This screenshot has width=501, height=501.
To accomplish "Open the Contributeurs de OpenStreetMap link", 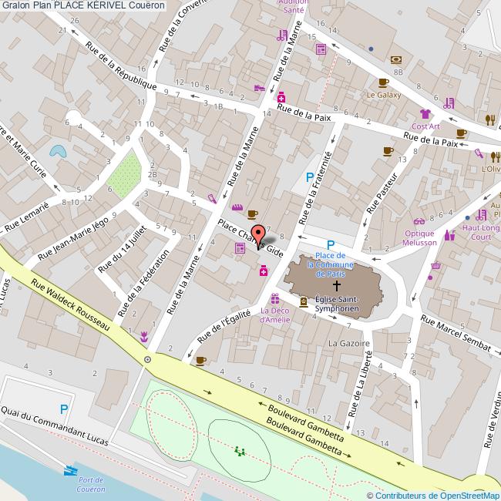I will tap(432, 496).
